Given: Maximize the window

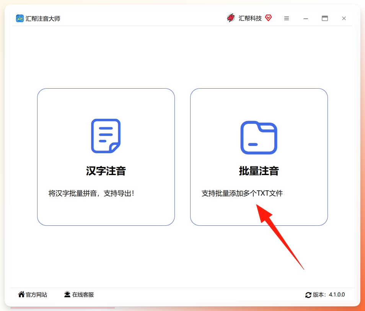Looking at the screenshot, I should (x=325, y=18).
